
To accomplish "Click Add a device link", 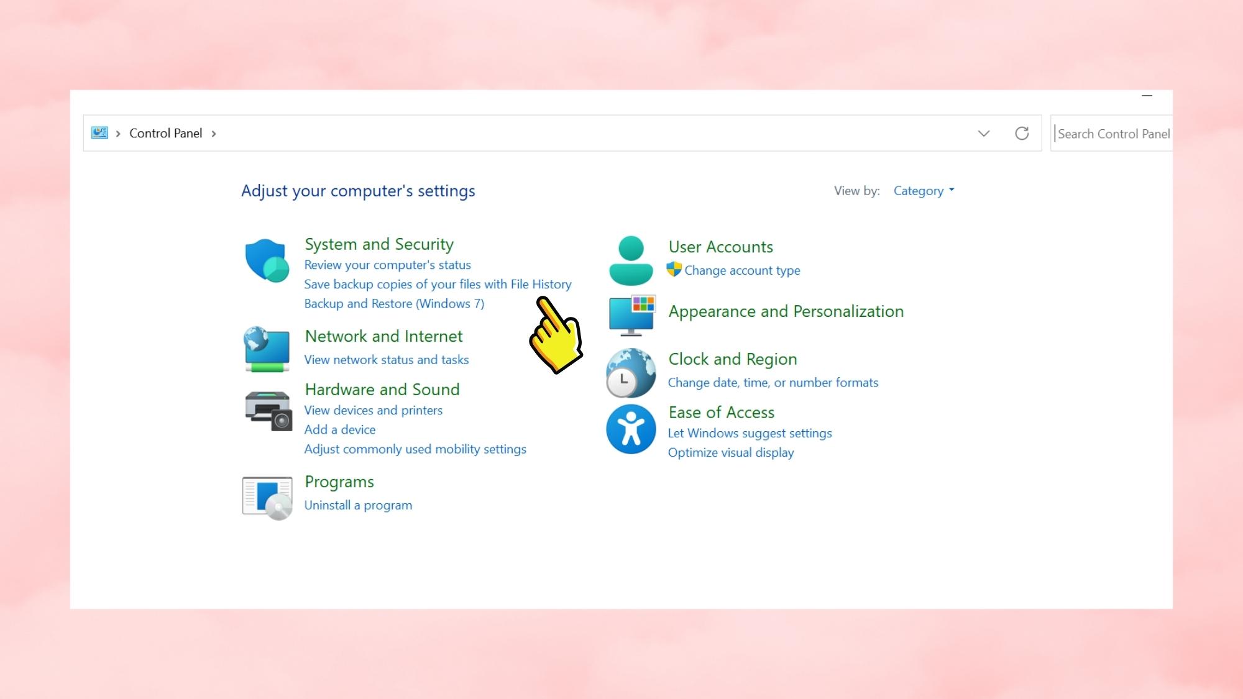I will coord(339,430).
